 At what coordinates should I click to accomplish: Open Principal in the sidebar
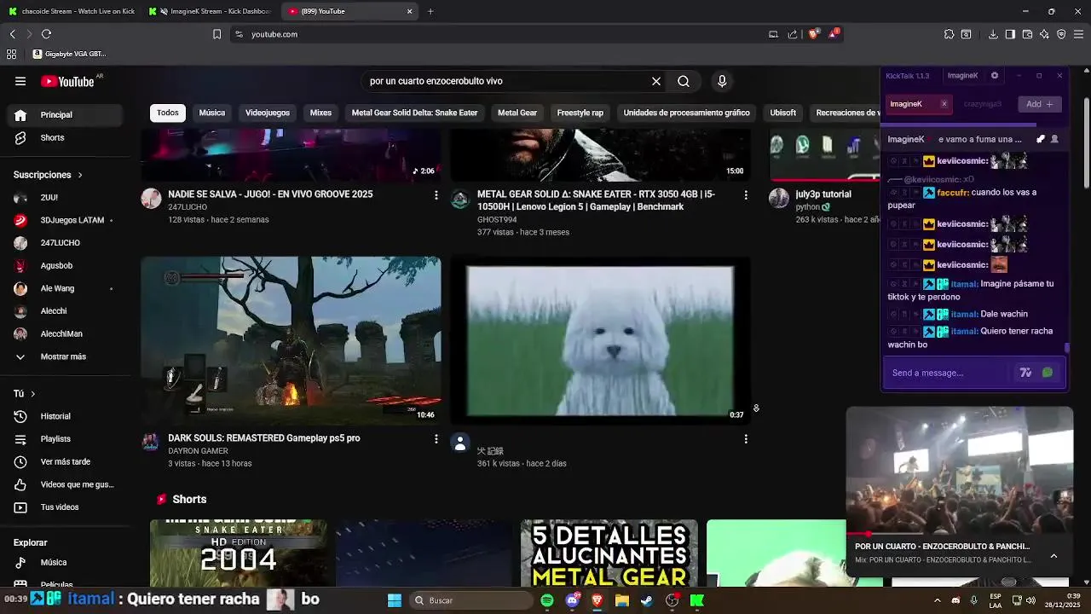click(65, 115)
